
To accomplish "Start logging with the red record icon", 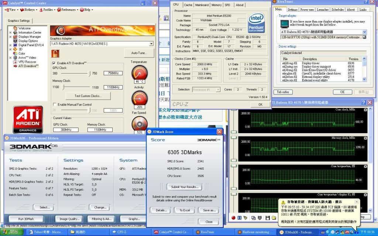I will 233,218.
